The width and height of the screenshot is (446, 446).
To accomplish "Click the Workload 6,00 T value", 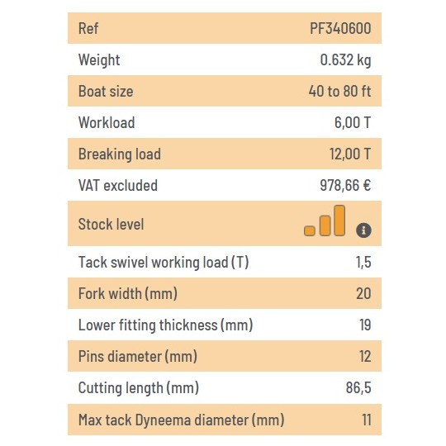I will [x=353, y=122].
